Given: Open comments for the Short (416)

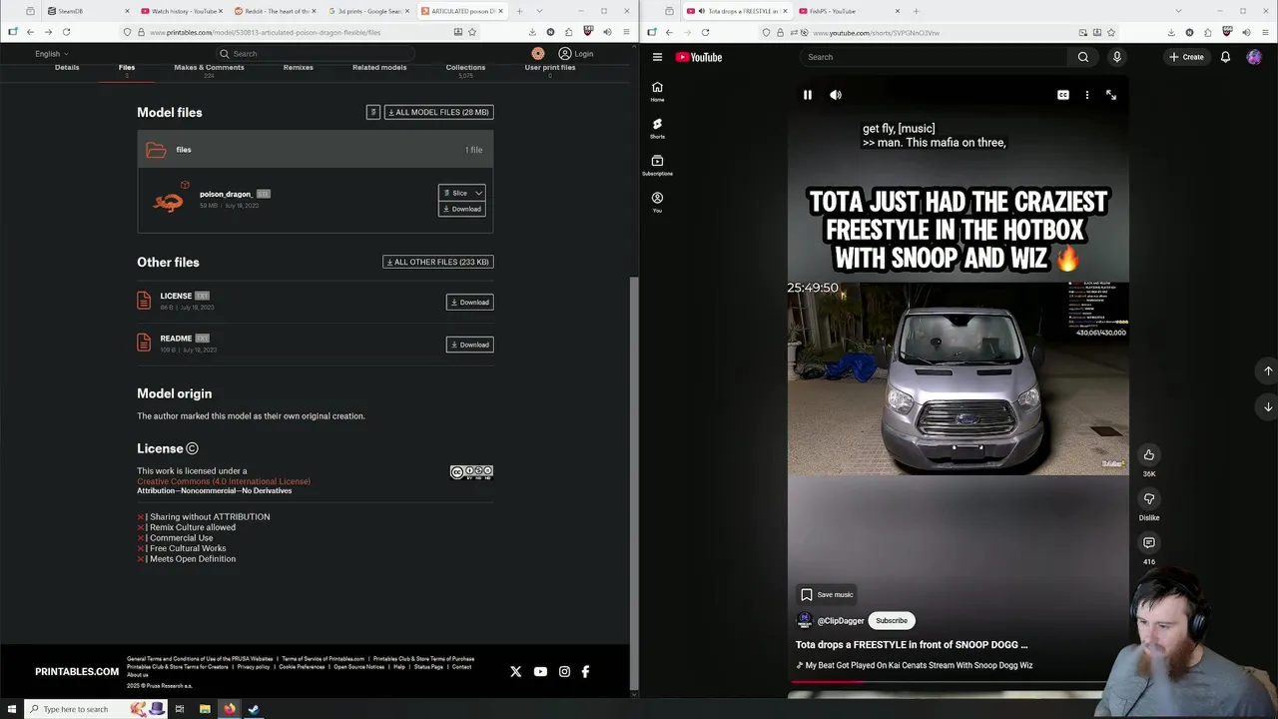Looking at the screenshot, I should (x=1149, y=543).
